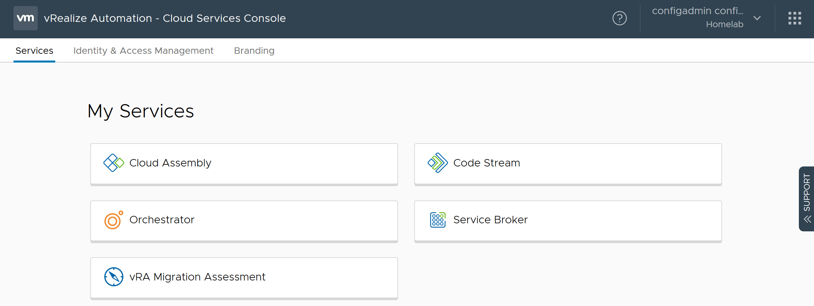814x306 pixels.
Task: Click the orange Orchestrator icon
Action: [114, 220]
